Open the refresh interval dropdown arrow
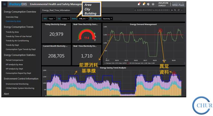The image size is (213, 116). coord(182,10)
